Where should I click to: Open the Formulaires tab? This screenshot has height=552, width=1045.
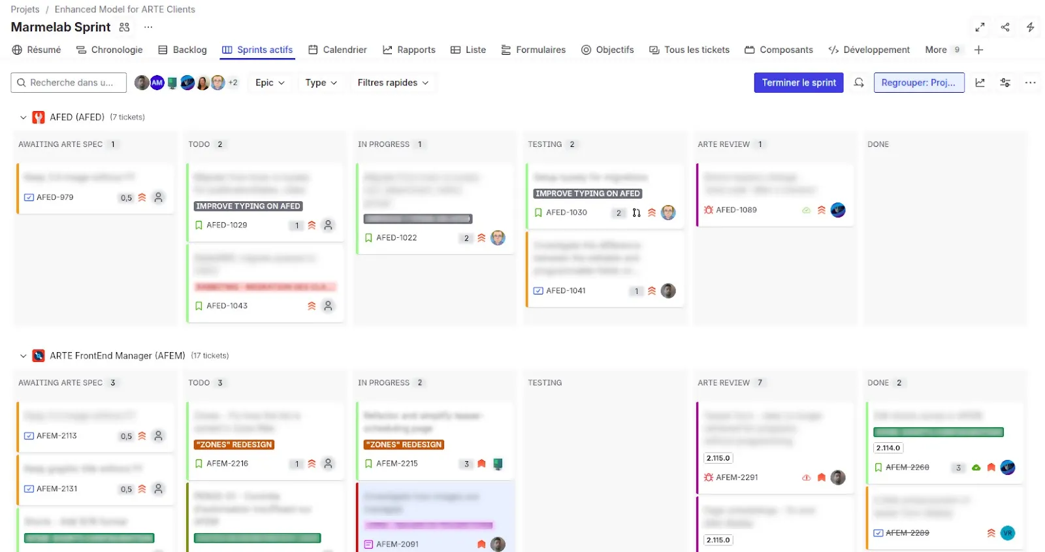(534, 50)
